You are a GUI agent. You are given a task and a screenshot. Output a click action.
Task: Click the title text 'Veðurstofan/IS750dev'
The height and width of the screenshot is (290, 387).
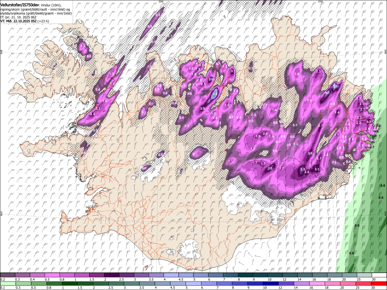coord(20,5)
